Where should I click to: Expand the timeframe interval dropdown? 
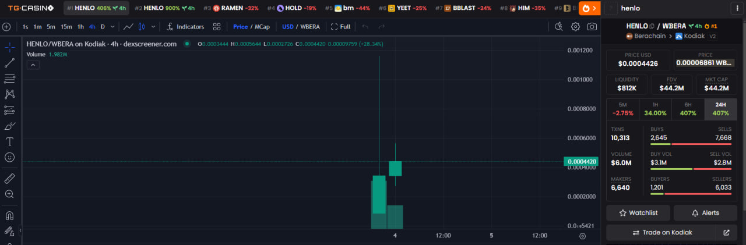[112, 27]
